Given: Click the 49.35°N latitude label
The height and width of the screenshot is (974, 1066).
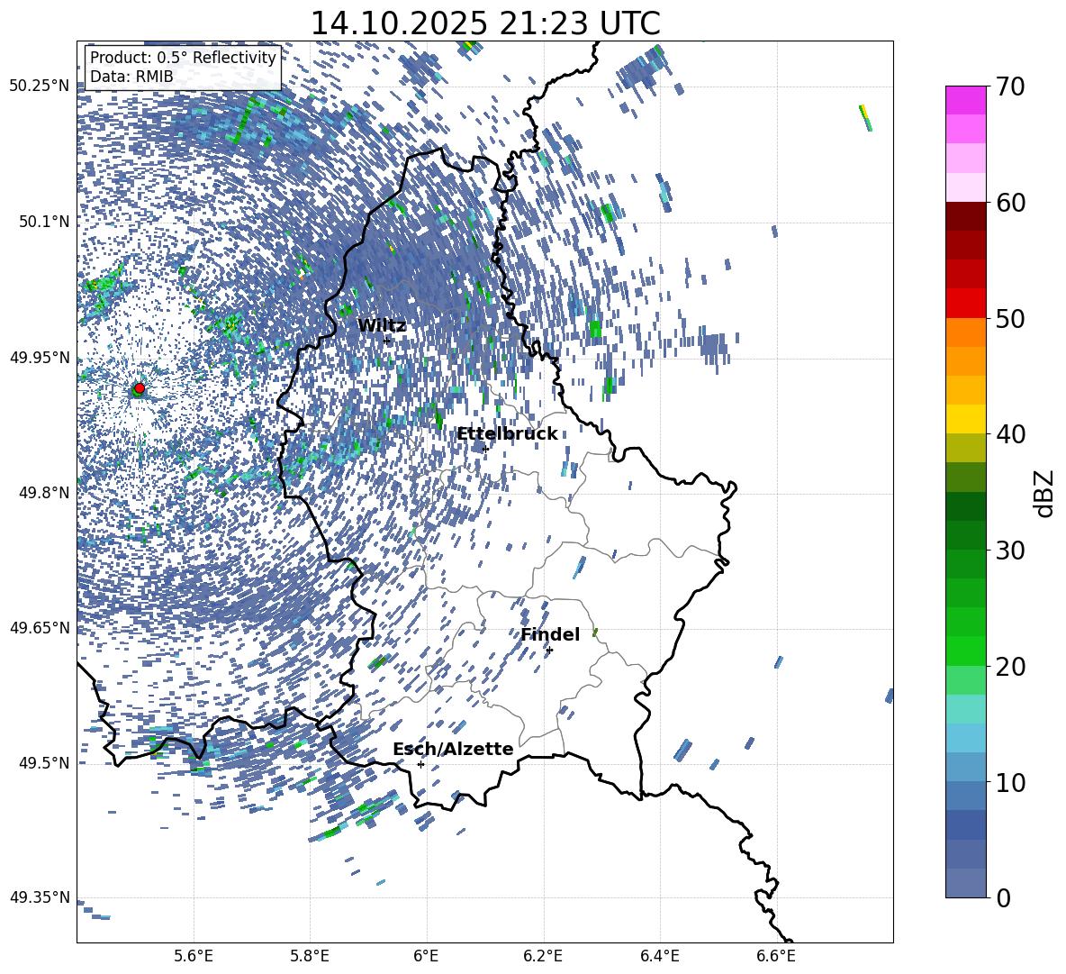Looking at the screenshot, I should point(40,897).
